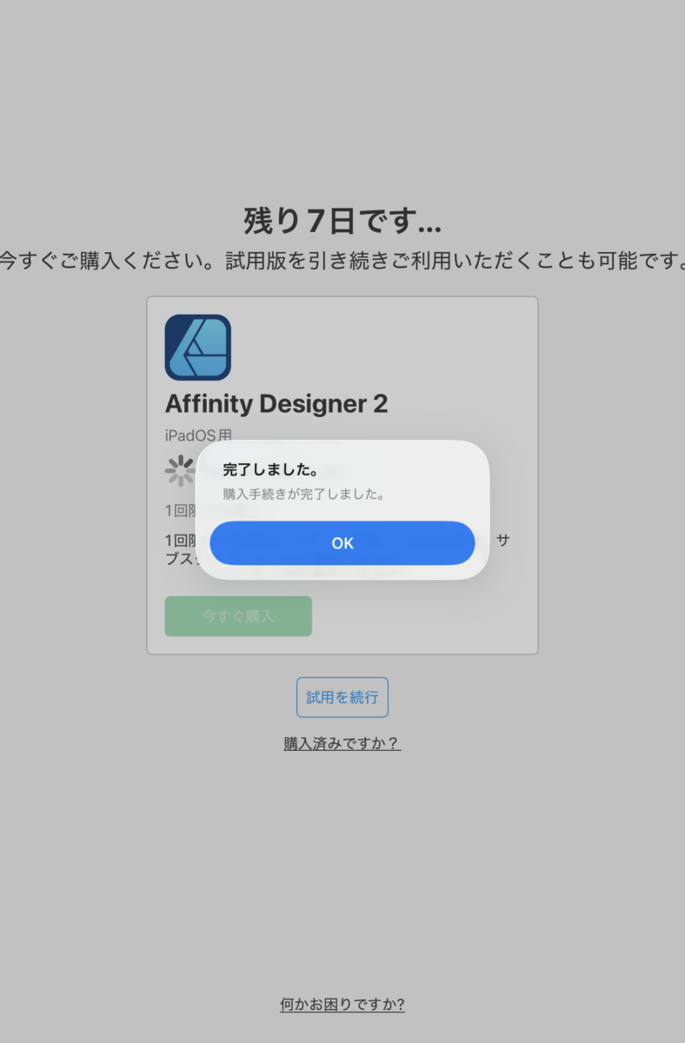Continue the trial via 試用を続行
Image resolution: width=685 pixels, height=1043 pixels.
[342, 697]
